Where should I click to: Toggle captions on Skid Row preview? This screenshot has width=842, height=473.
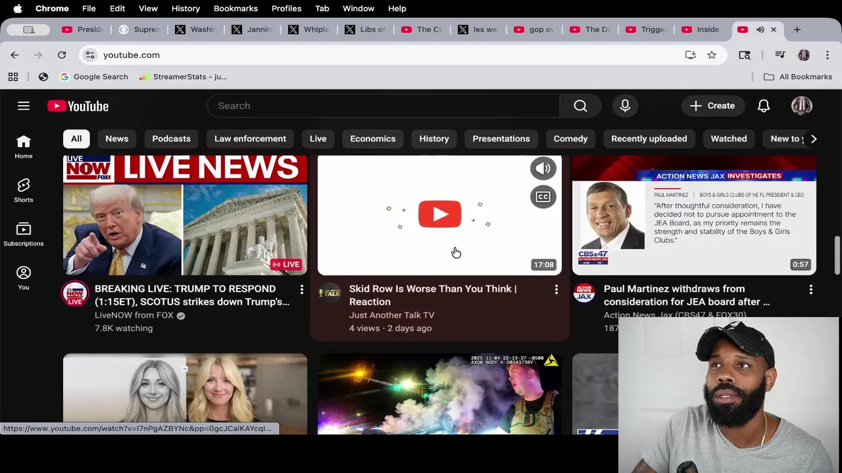(x=543, y=196)
